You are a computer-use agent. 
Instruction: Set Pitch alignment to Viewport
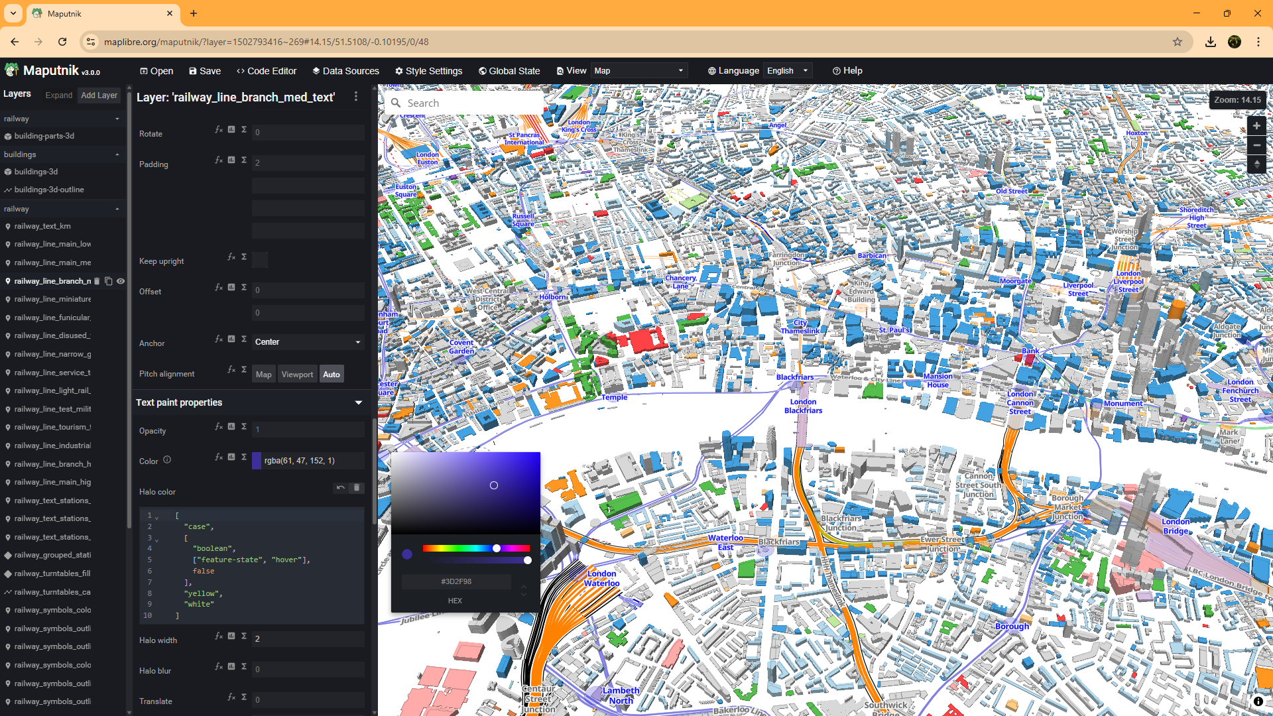coord(297,375)
